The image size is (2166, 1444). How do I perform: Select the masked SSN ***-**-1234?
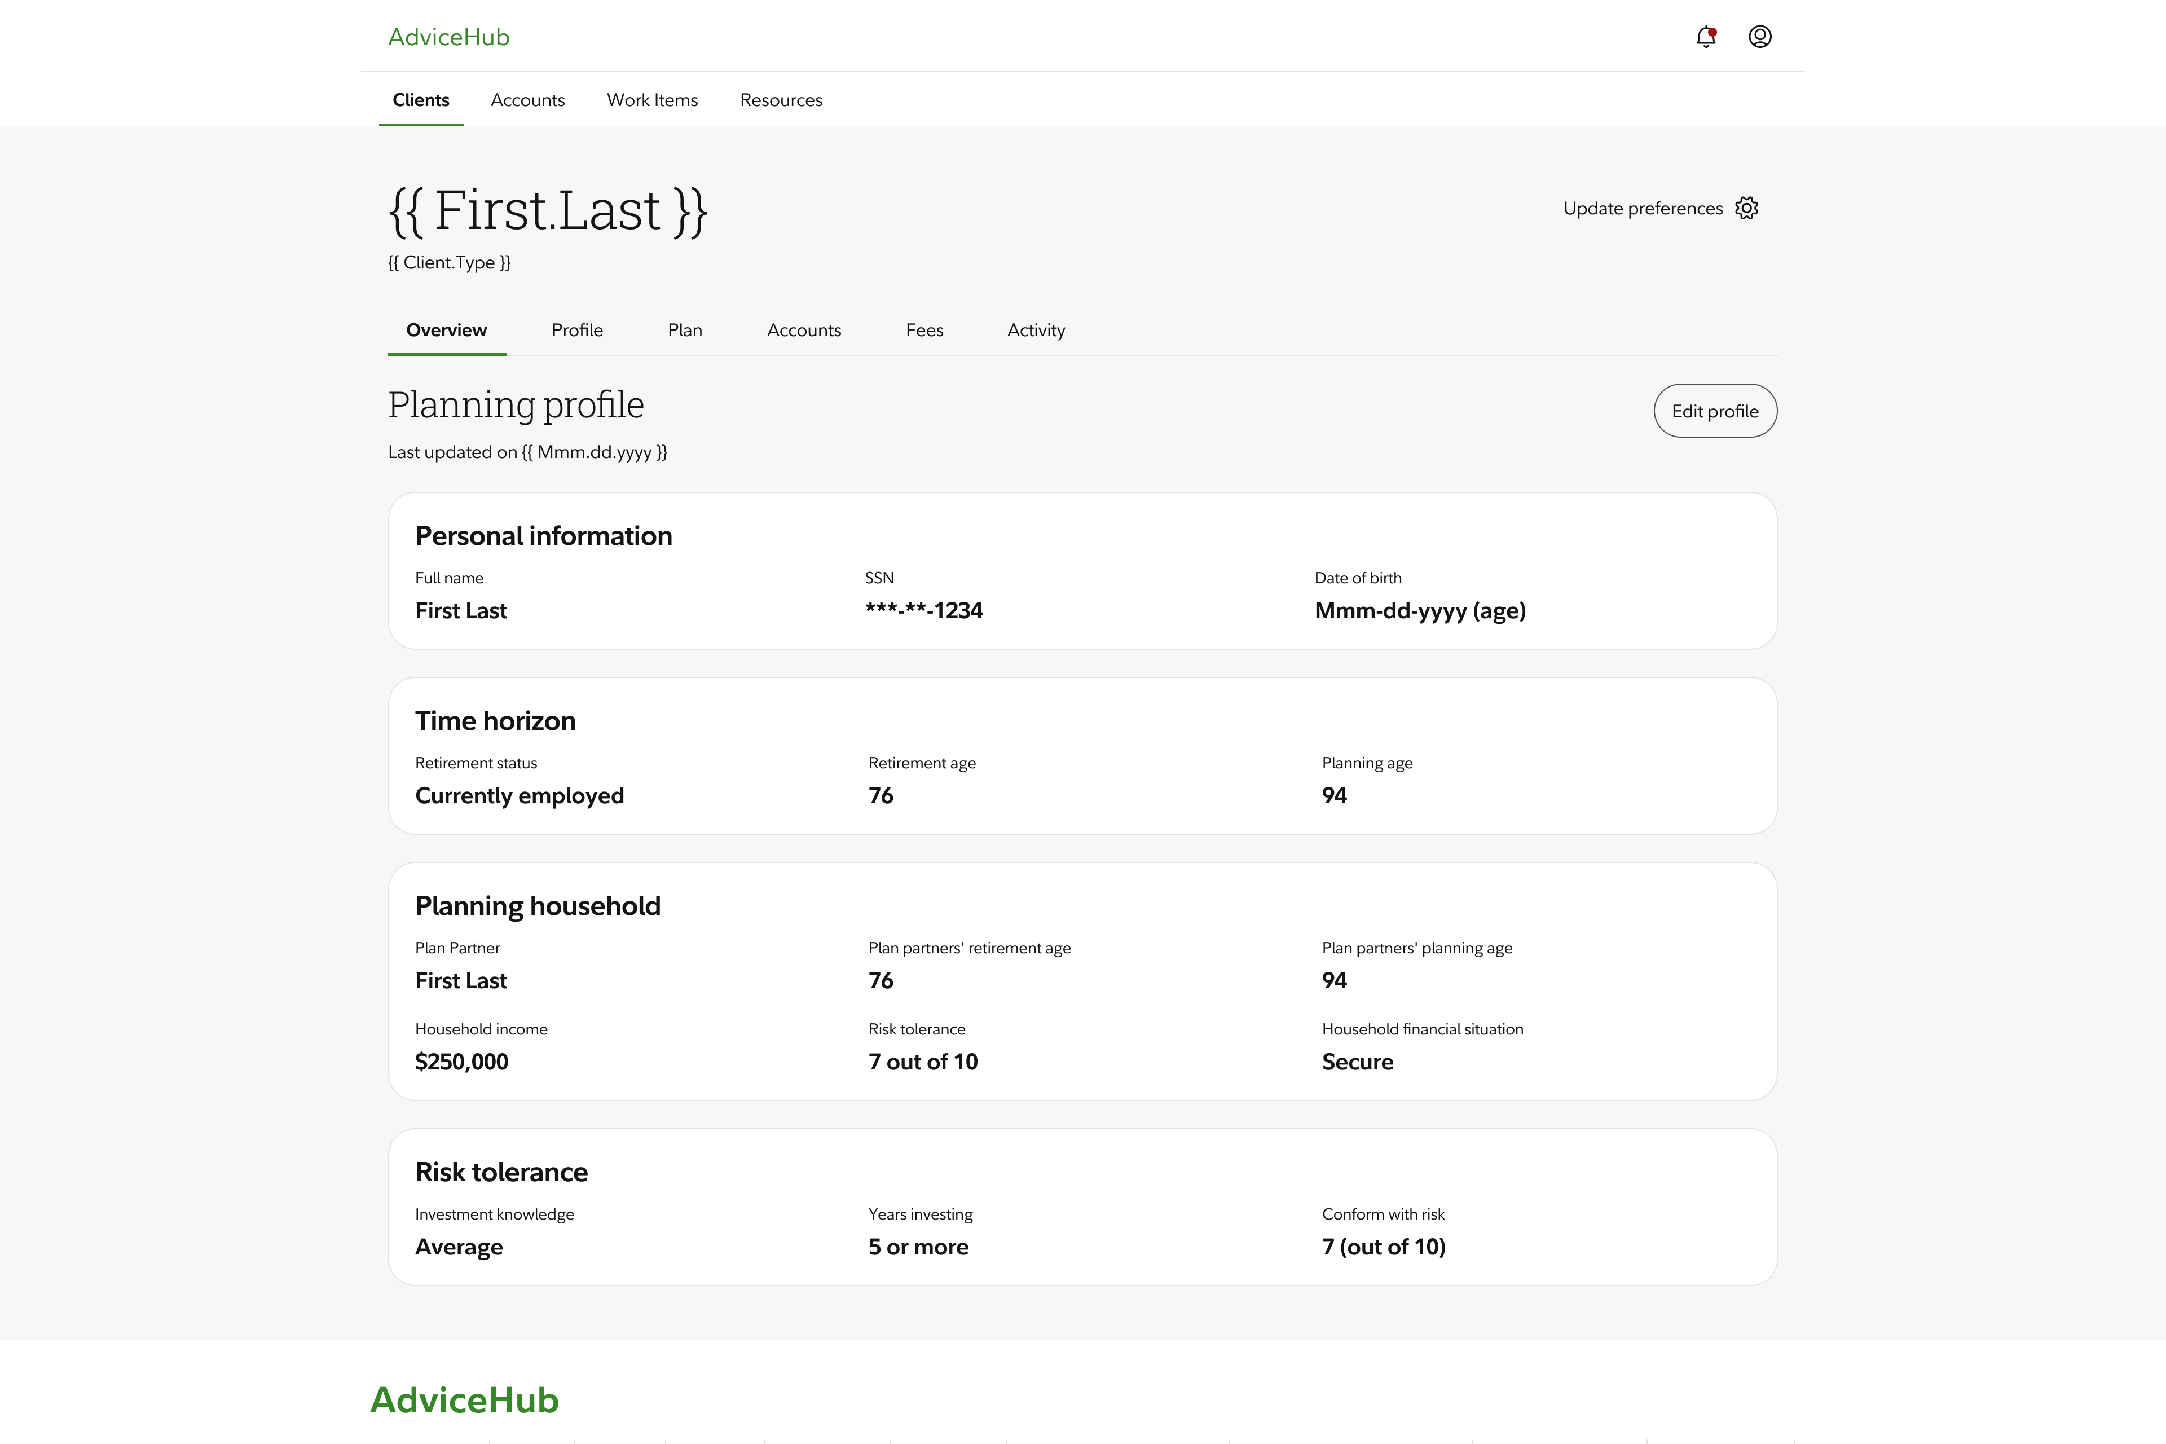click(924, 610)
